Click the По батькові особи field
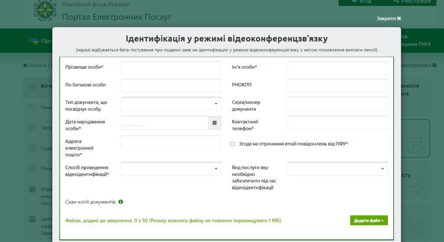This screenshot has height=242, width=444. [x=171, y=86]
